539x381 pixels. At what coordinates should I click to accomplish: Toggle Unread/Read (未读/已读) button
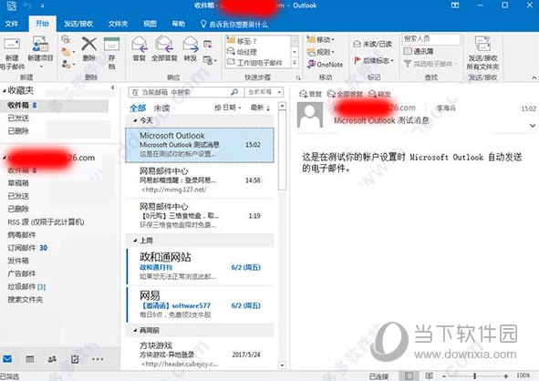click(x=373, y=44)
